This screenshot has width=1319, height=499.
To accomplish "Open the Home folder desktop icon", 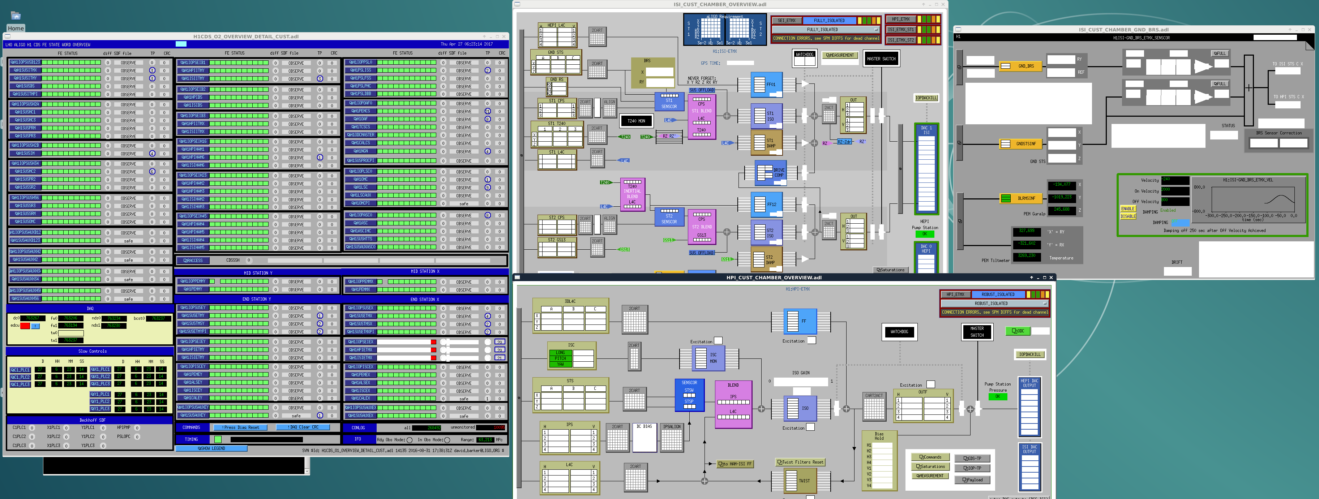I will click(15, 20).
